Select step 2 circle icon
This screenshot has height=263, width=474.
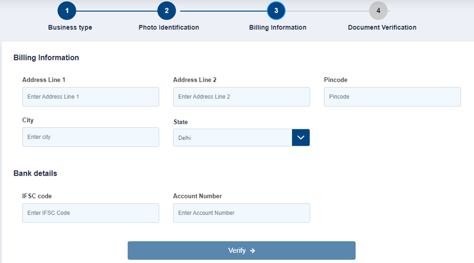point(166,11)
